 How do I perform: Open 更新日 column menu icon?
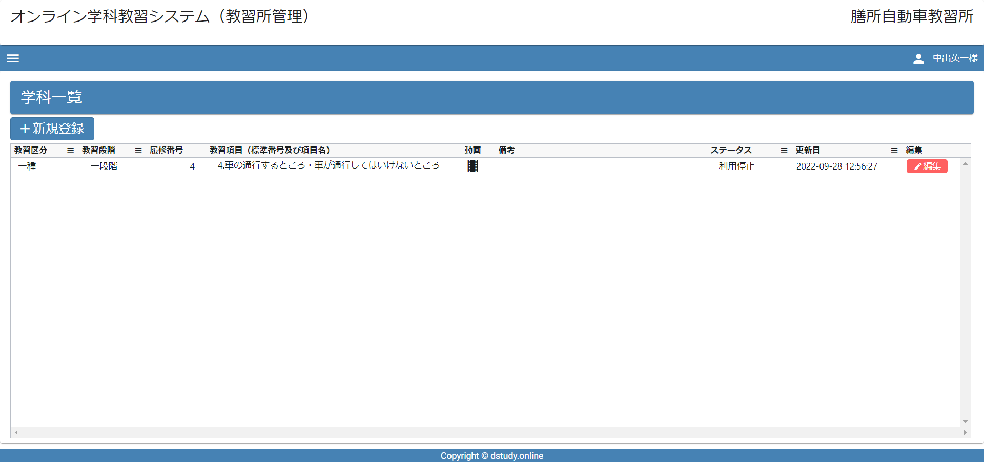coord(894,150)
